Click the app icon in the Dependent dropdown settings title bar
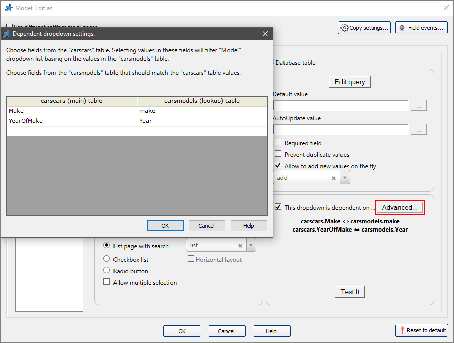Viewport: 454px width, 343px height. [7, 34]
